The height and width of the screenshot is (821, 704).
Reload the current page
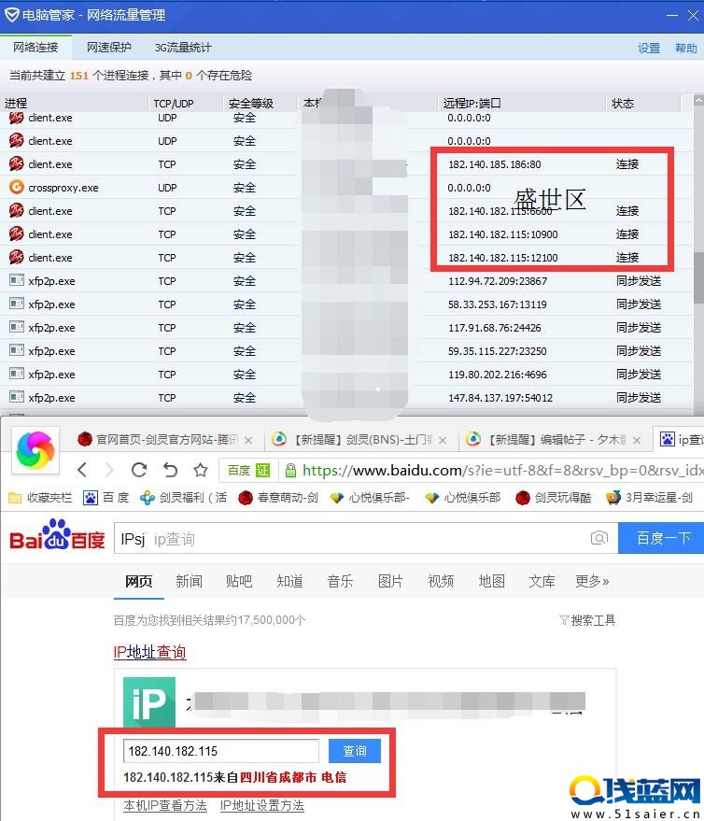[139, 470]
